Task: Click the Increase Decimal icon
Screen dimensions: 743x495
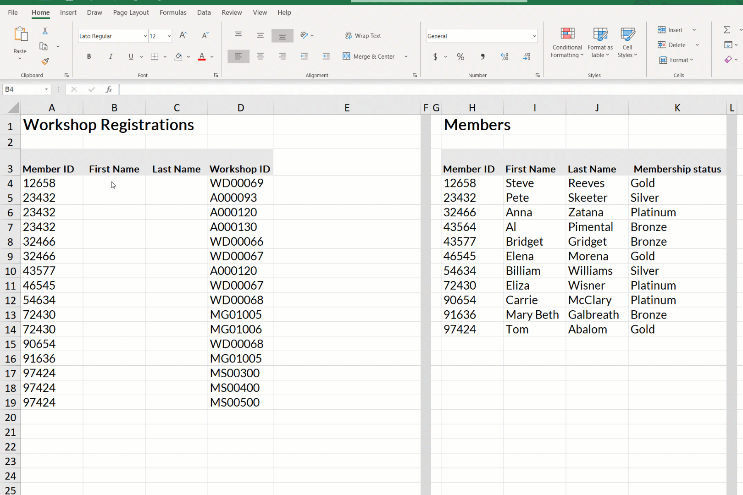Action: (x=505, y=56)
